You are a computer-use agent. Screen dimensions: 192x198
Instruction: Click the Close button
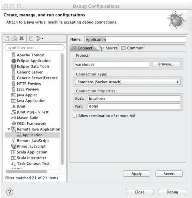click(139, 192)
